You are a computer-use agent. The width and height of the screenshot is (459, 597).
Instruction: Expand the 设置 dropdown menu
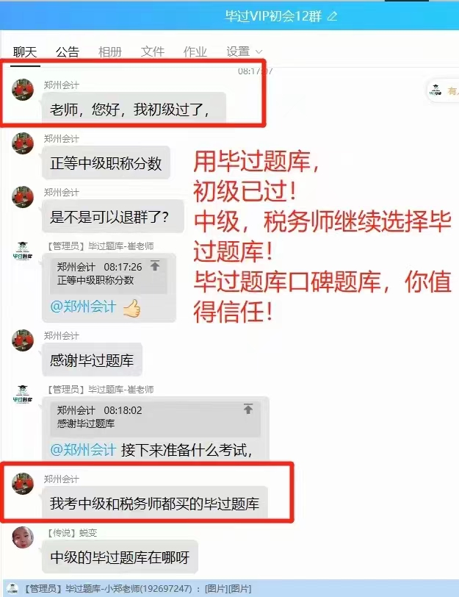tap(244, 51)
